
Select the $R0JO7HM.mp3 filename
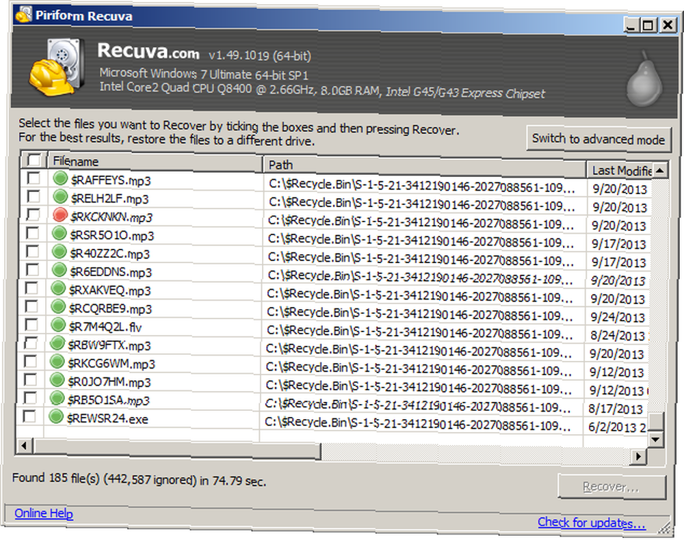[109, 382]
